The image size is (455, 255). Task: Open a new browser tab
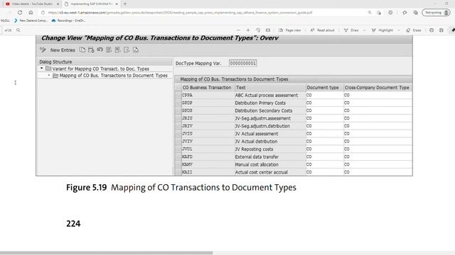[125, 4]
